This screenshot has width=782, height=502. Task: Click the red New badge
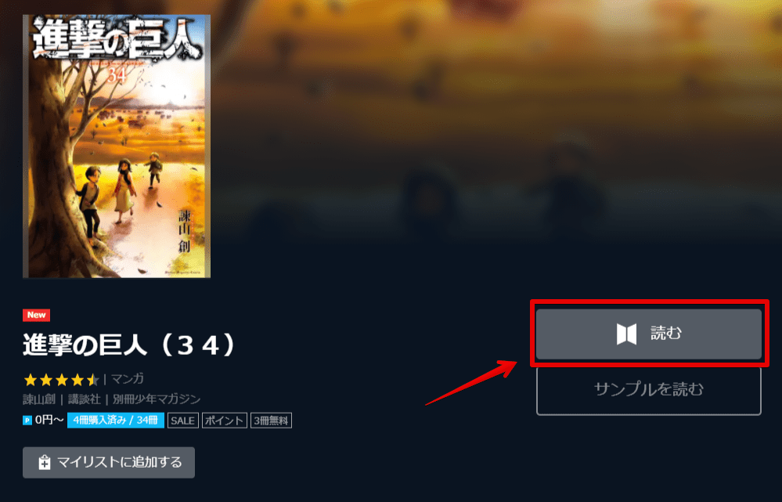point(37,315)
